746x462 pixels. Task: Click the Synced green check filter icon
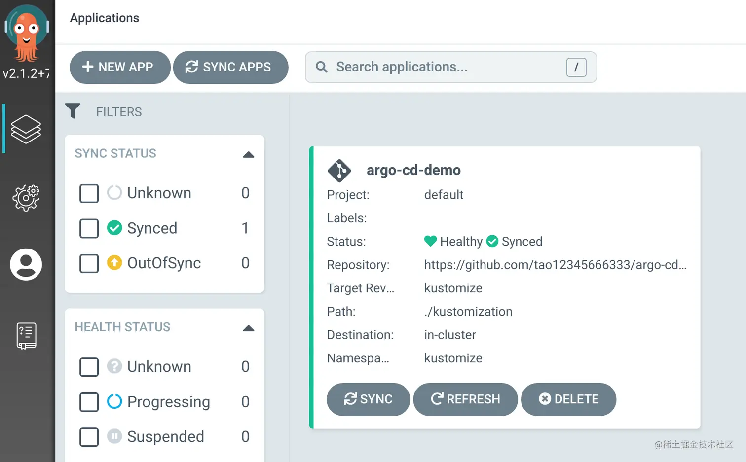(114, 228)
